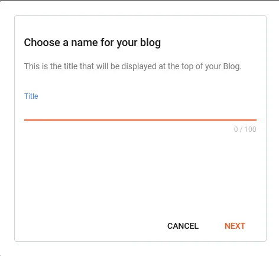The width and height of the screenshot is (279, 256).
Task: Click the orange underline of the Title field
Action: tap(140, 120)
